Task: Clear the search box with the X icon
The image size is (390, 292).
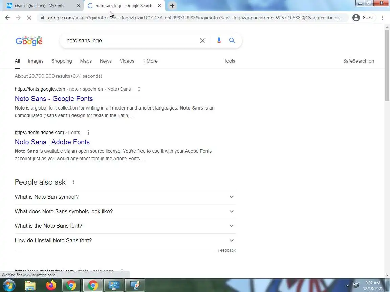Action: coord(202,41)
